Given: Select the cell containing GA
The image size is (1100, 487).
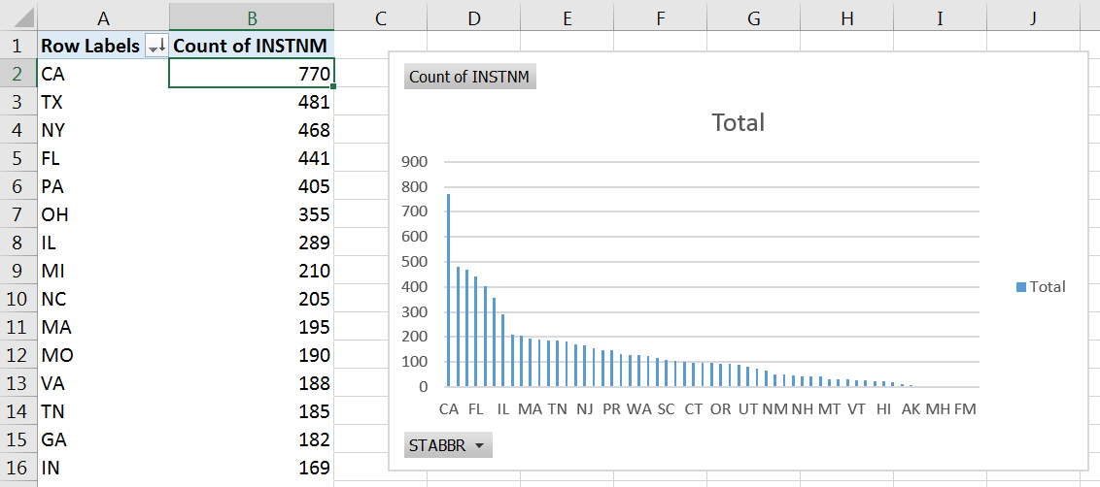Looking at the screenshot, I should [103, 439].
